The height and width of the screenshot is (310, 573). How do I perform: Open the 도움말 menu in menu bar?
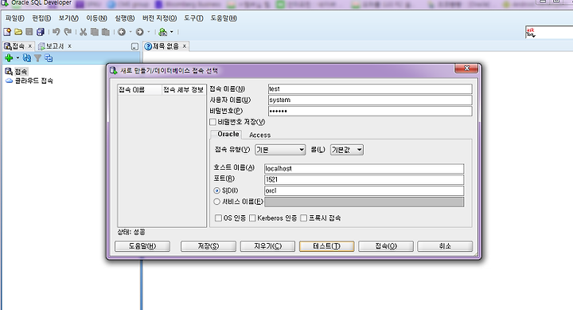click(224, 18)
